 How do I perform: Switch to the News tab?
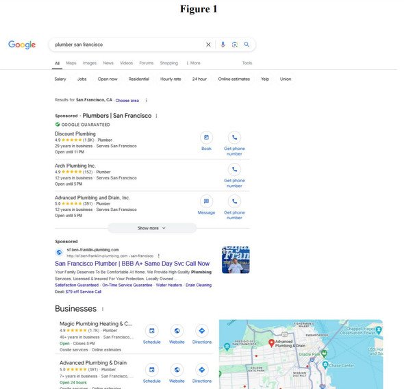(108, 63)
